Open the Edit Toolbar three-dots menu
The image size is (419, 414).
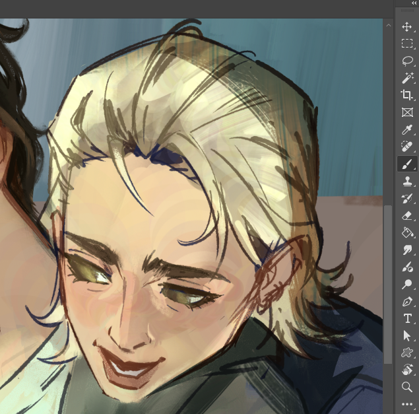pyautogui.click(x=407, y=404)
